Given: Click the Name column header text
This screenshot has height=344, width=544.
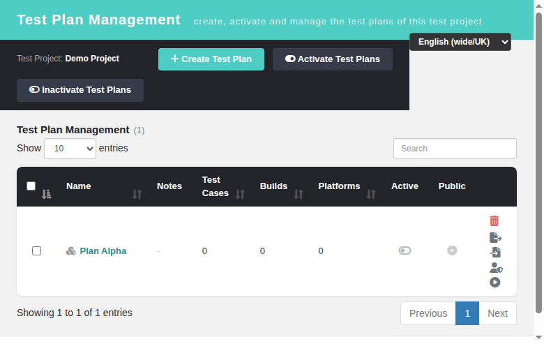Looking at the screenshot, I should point(79,186).
